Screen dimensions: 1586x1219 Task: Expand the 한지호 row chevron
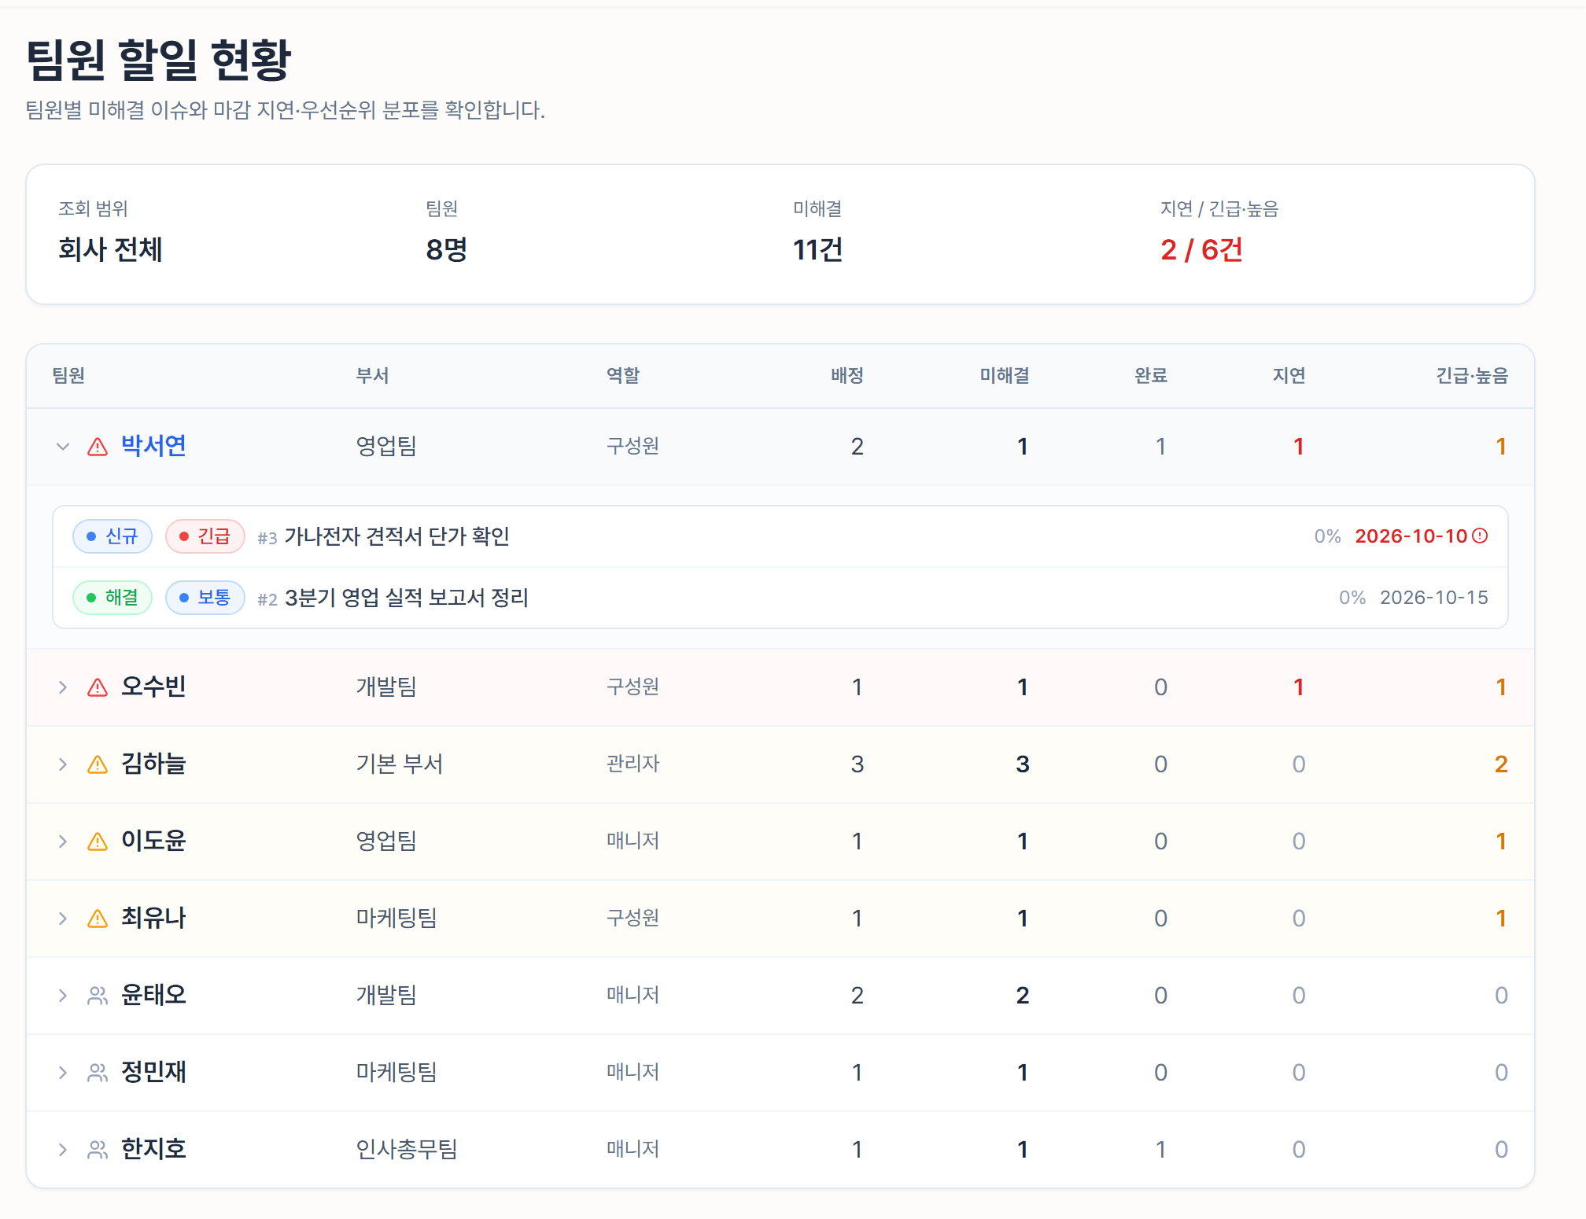pos(63,1150)
